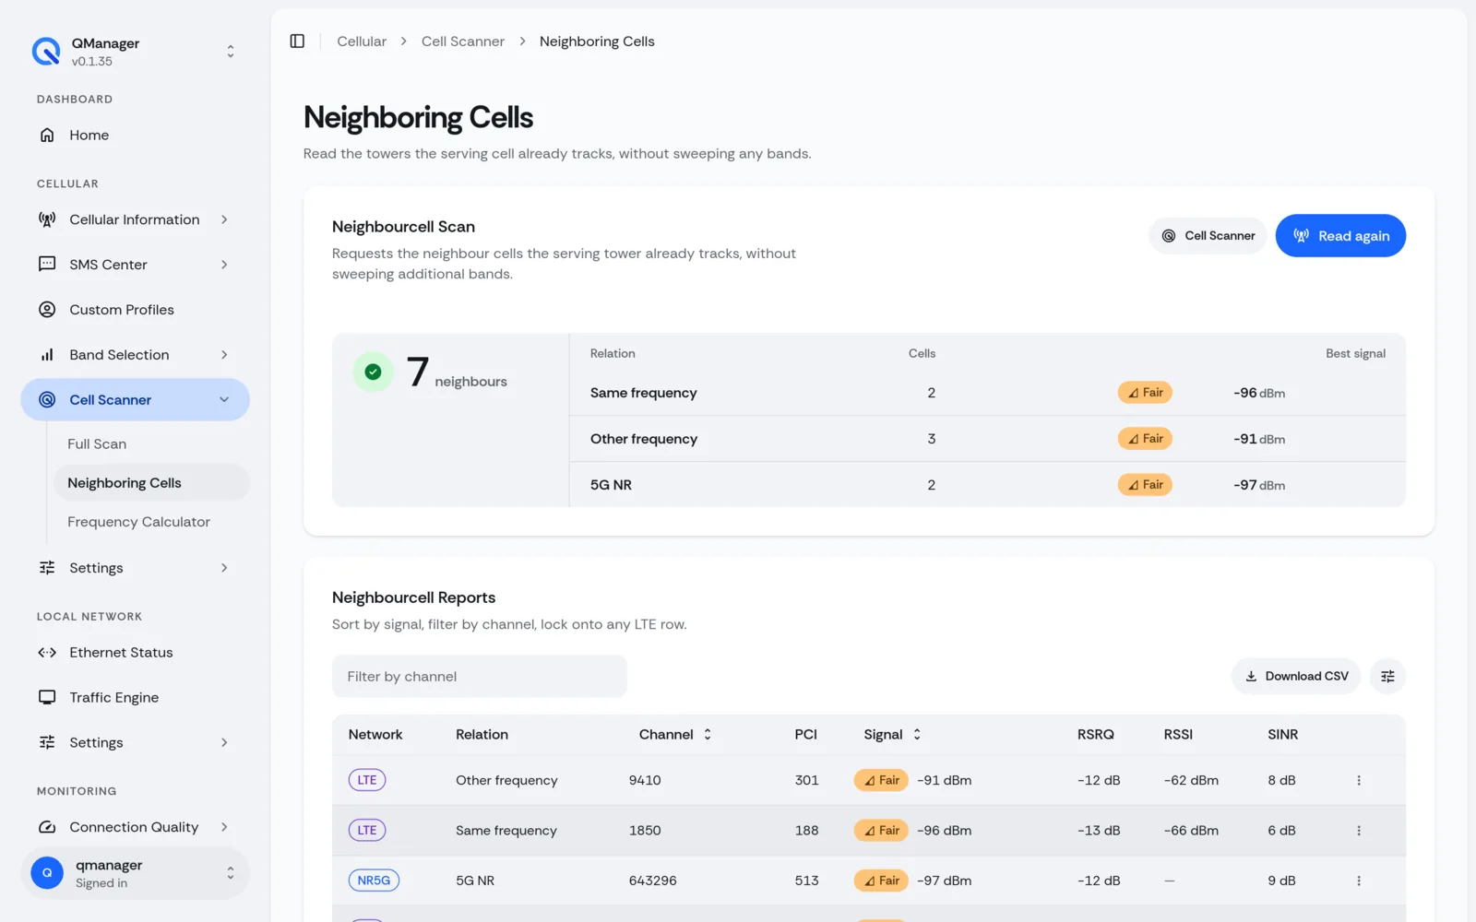Screen dimensions: 1476x922
Task: Click Download CSV button
Action: pyautogui.click(x=1296, y=677)
